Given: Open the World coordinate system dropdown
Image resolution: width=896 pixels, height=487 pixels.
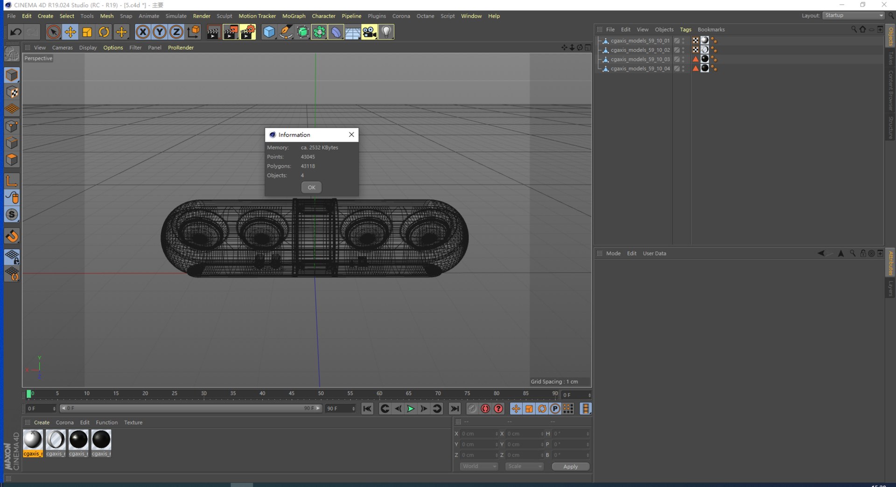Looking at the screenshot, I should pos(479,466).
